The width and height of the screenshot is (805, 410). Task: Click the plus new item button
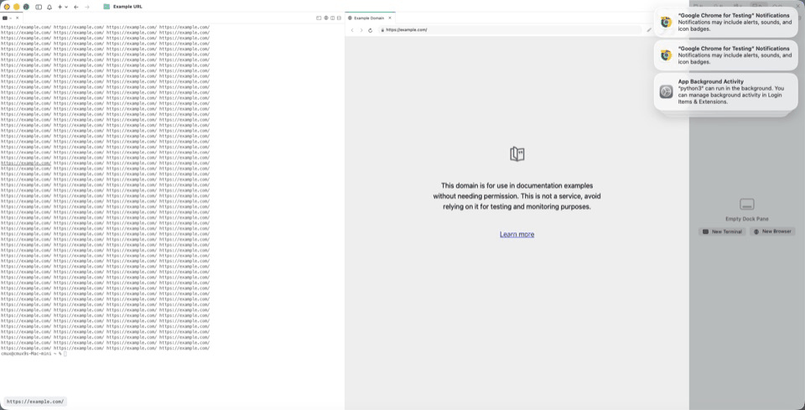[60, 7]
